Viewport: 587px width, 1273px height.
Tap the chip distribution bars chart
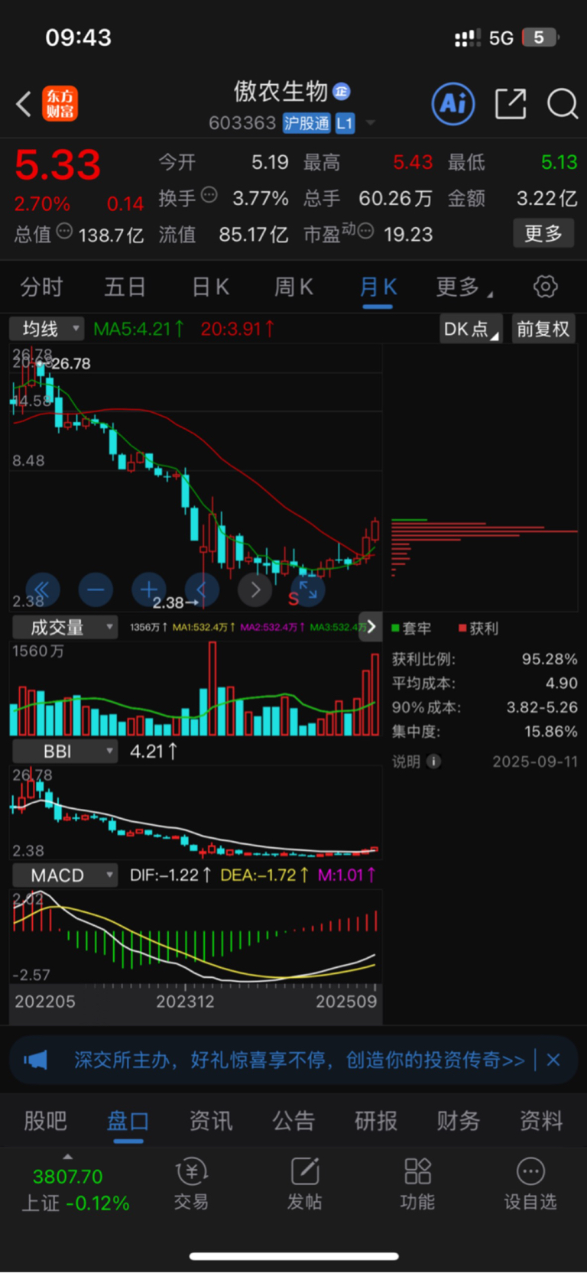coord(484,548)
